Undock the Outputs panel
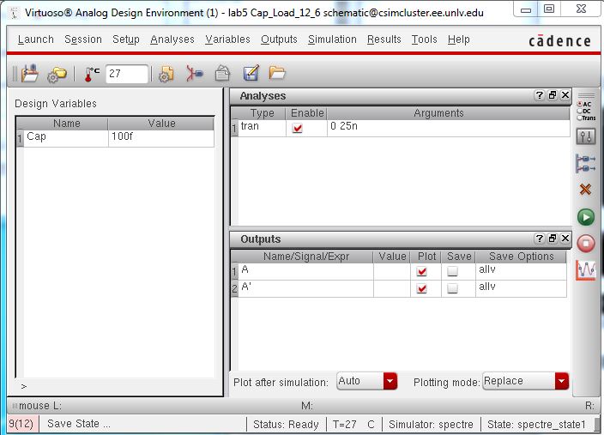Image resolution: width=604 pixels, height=435 pixels. pyautogui.click(x=553, y=239)
